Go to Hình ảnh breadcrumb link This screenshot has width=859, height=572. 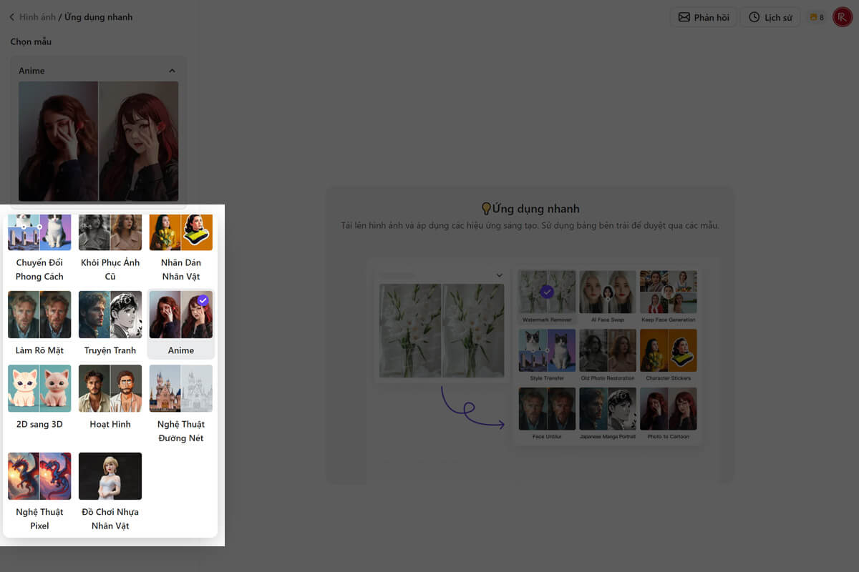click(x=37, y=17)
